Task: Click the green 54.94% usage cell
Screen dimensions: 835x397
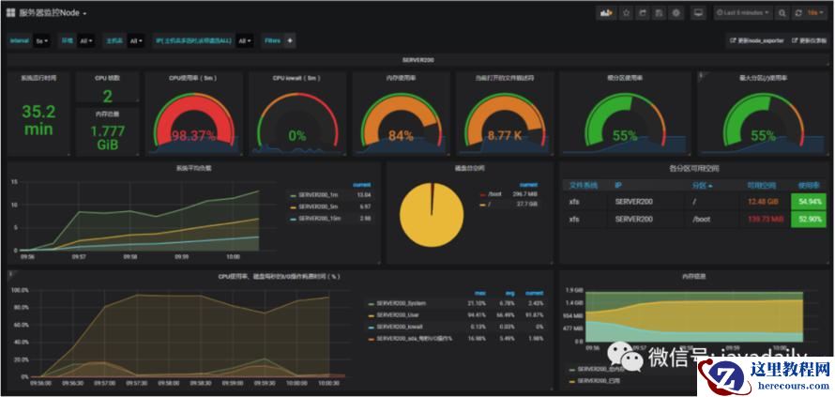Action: pyautogui.click(x=808, y=202)
